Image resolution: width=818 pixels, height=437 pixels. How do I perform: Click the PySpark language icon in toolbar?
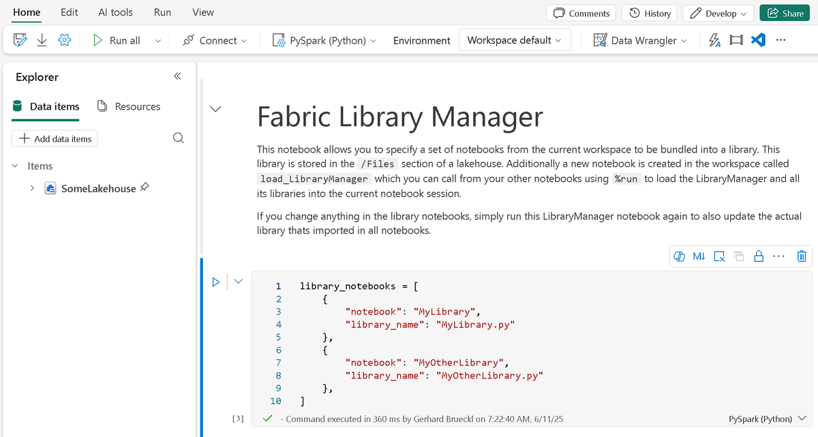click(x=279, y=40)
